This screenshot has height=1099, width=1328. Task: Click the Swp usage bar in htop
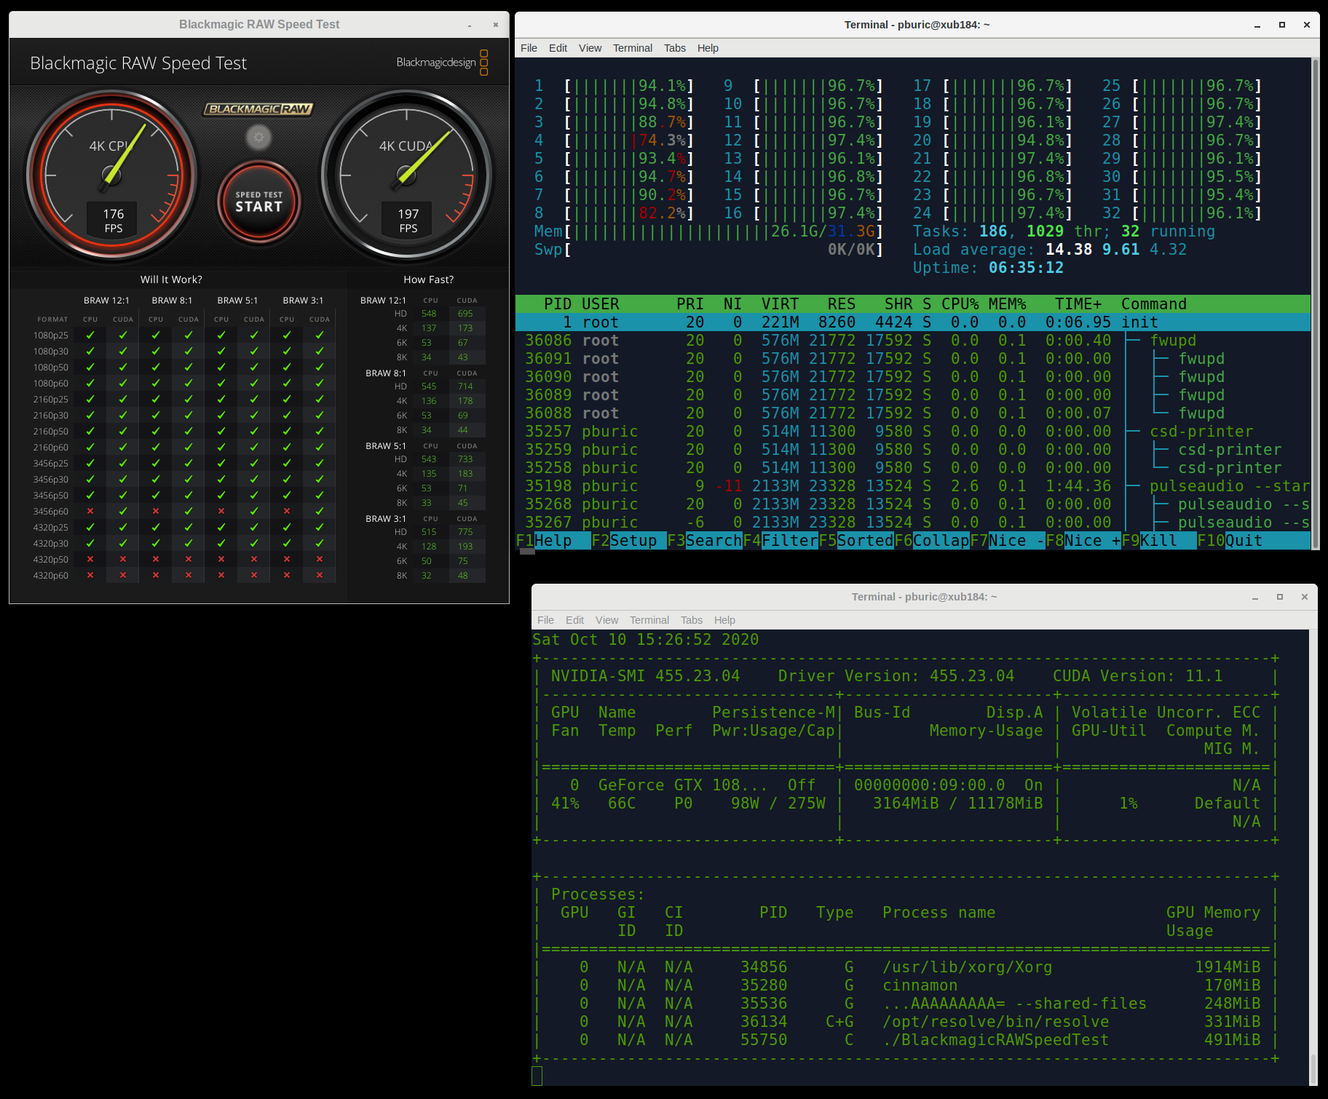click(x=708, y=250)
